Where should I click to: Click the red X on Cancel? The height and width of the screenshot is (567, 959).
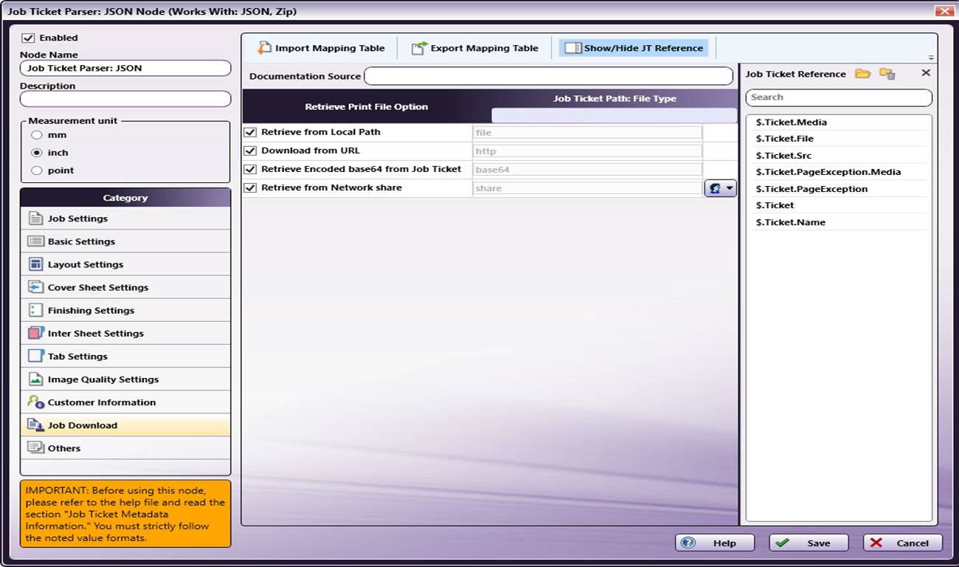click(876, 543)
